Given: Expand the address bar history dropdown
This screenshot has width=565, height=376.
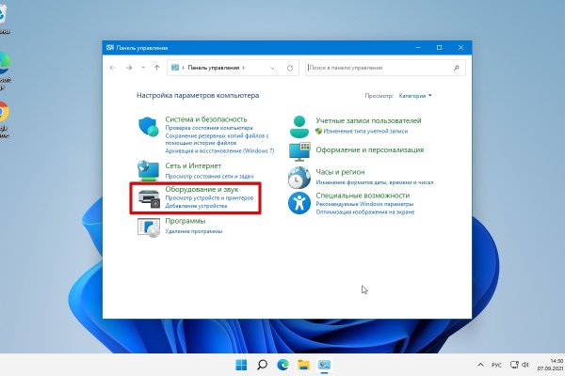Looking at the screenshot, I should click(271, 69).
